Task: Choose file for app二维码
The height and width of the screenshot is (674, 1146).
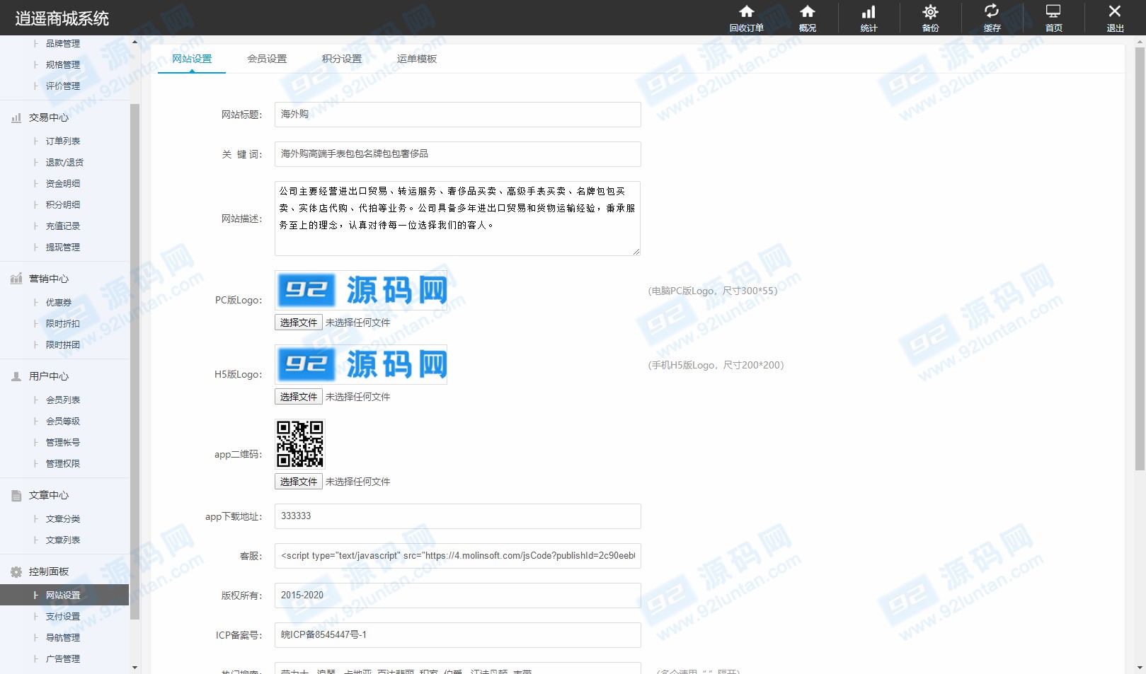Action: (x=299, y=482)
